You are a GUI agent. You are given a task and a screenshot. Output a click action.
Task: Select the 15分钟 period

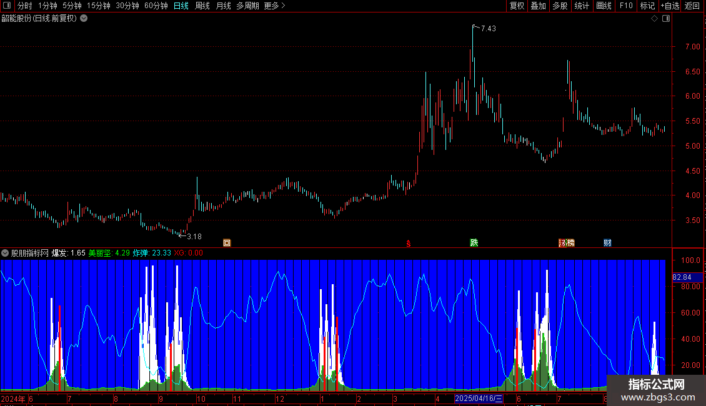[x=98, y=6]
